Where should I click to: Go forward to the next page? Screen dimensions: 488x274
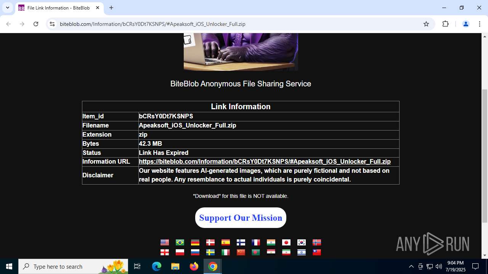pos(22,24)
